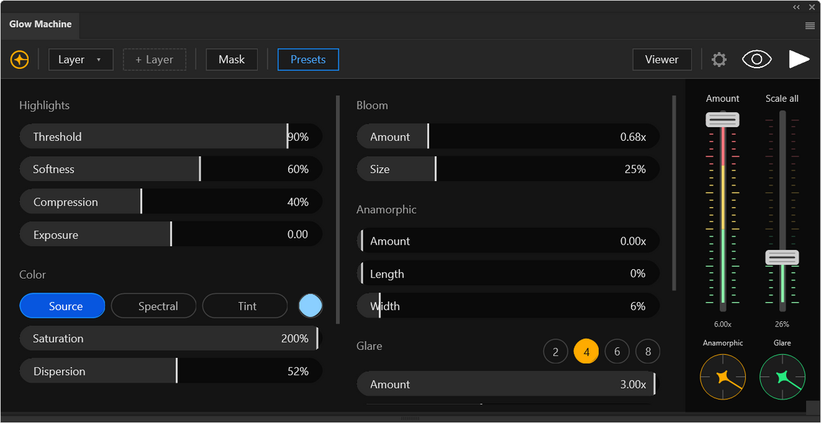Click the Glare section heading
Viewport: 821px width, 423px height.
(369, 346)
